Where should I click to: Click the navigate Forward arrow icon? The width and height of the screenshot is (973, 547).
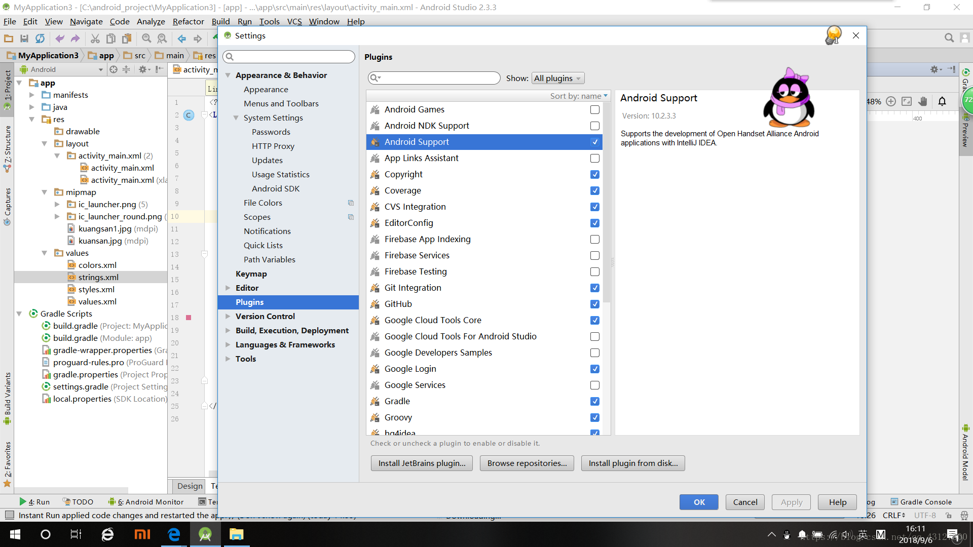point(198,38)
